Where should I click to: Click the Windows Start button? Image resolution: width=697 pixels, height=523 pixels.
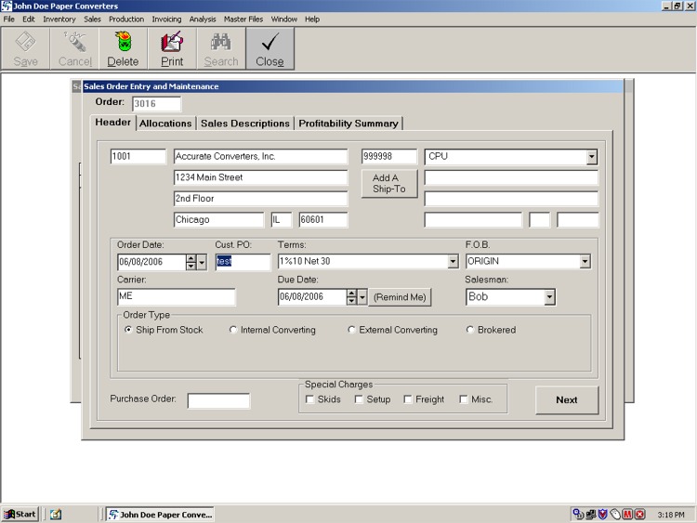pyautogui.click(x=20, y=514)
